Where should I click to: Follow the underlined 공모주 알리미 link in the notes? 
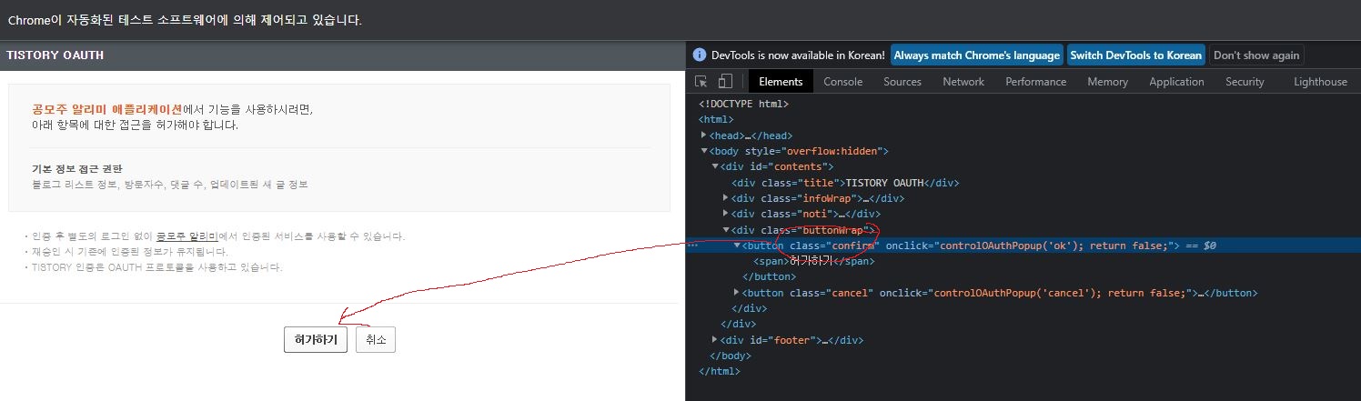click(187, 236)
